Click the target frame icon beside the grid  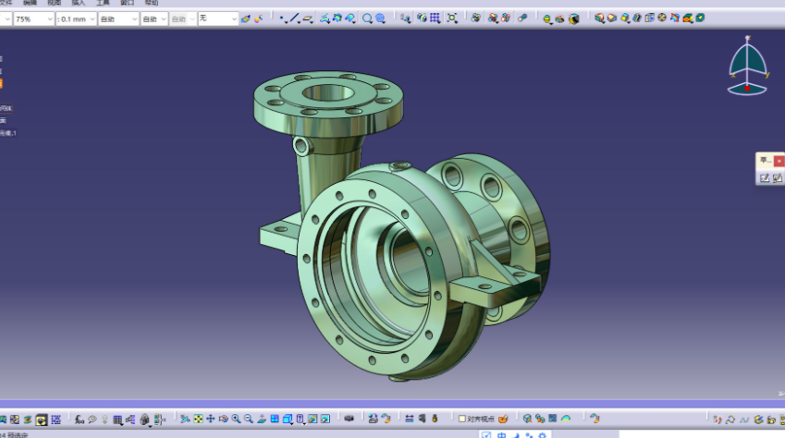click(452, 18)
